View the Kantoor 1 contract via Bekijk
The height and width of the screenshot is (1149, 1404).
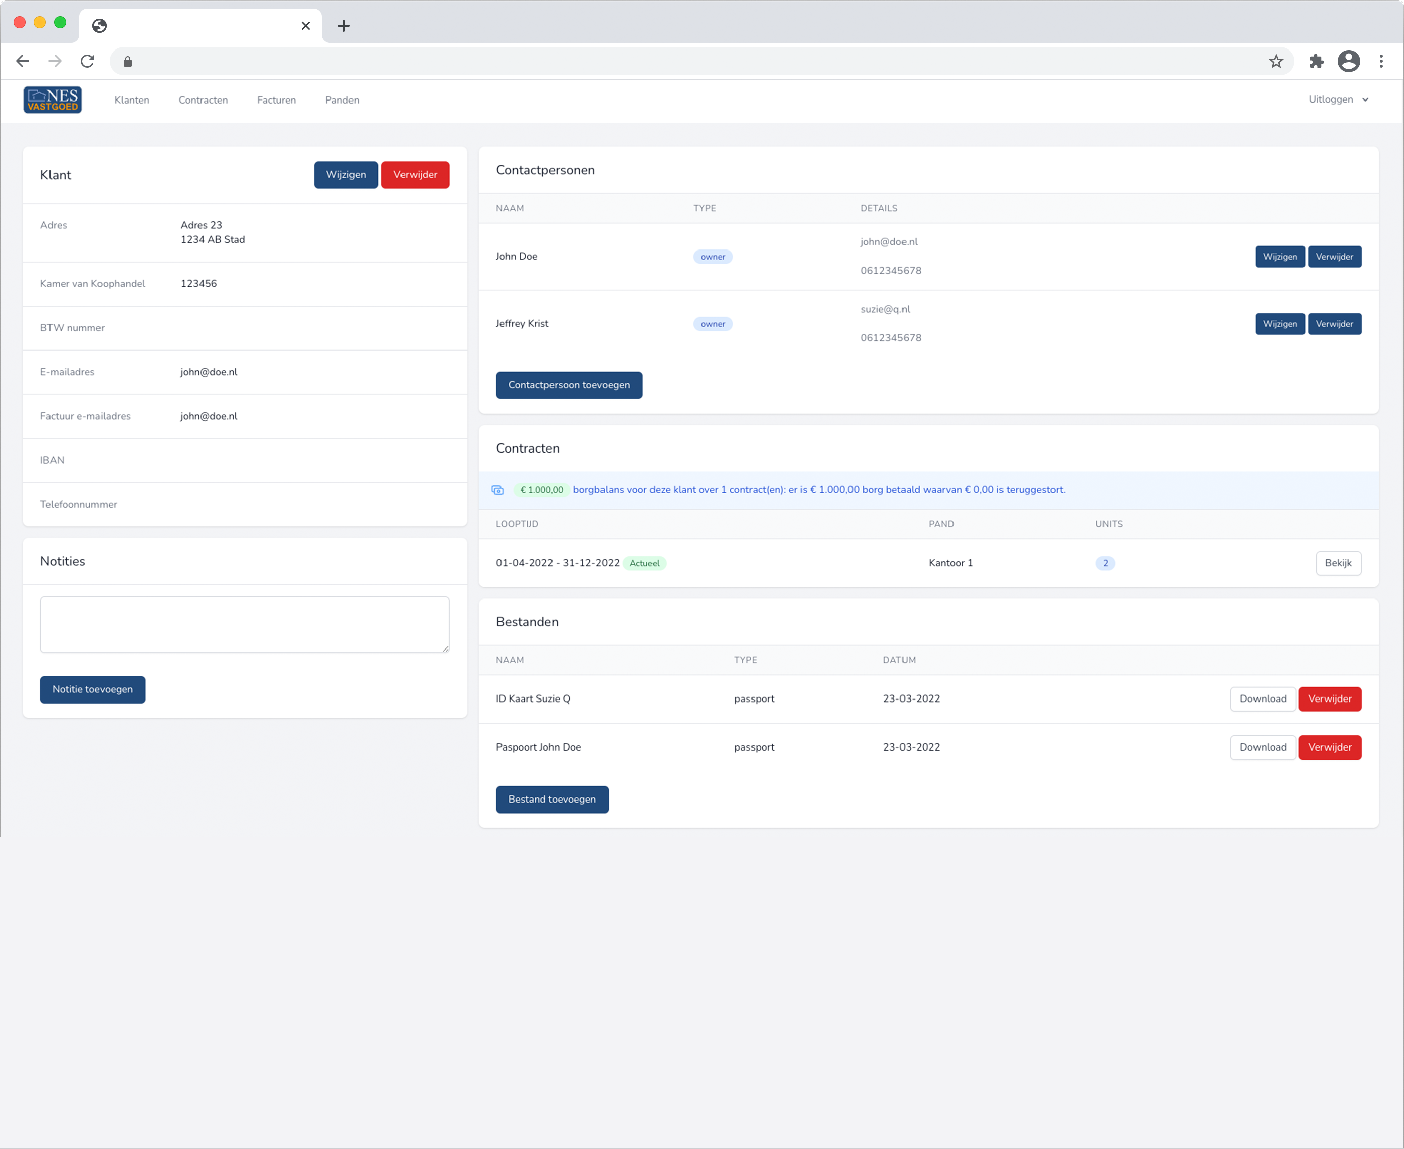tap(1338, 563)
